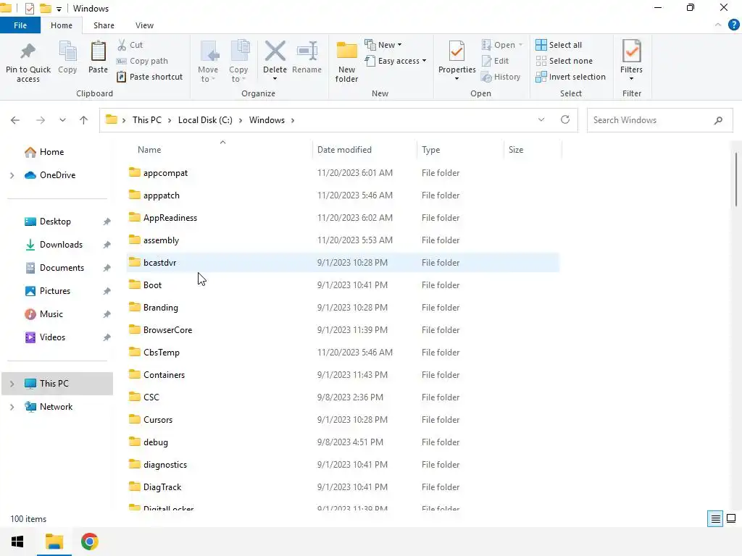Viewport: 742px width, 556px height.
Task: Open Quick Access Toolbar customize arrow
Action: [x=59, y=9]
